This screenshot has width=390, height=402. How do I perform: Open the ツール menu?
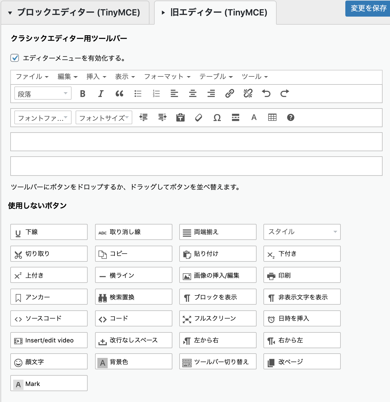pyautogui.click(x=255, y=77)
